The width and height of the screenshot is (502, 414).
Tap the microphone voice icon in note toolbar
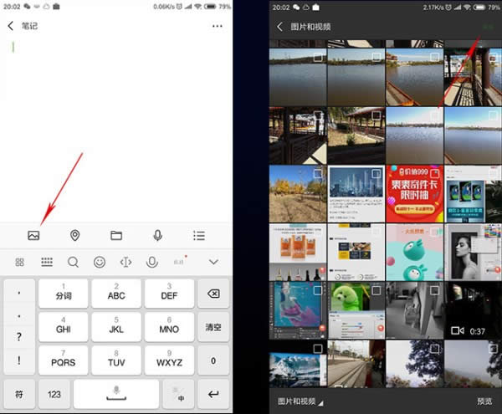point(157,236)
